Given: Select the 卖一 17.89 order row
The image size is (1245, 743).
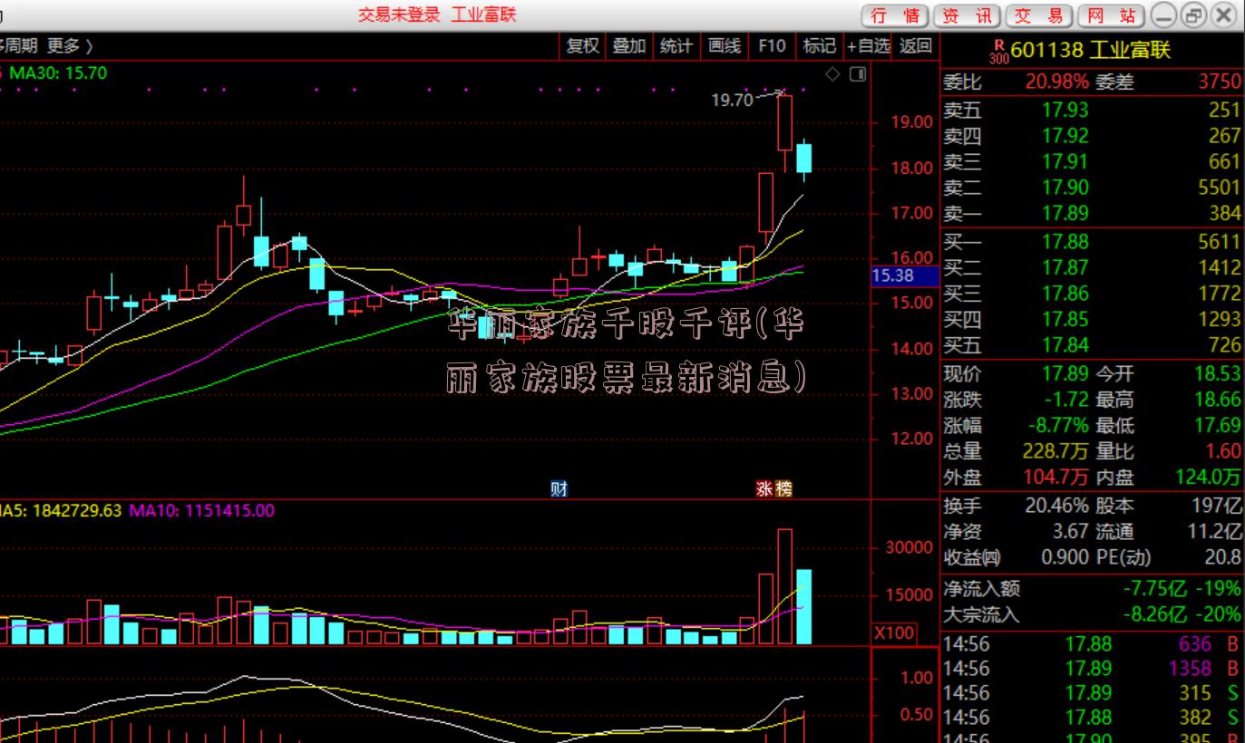Looking at the screenshot, I should click(x=1092, y=214).
